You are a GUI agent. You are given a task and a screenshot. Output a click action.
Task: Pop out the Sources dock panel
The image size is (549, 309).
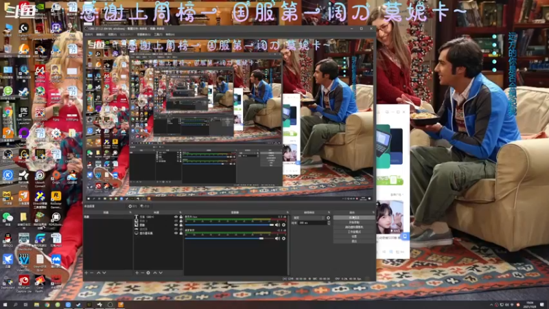click(180, 212)
